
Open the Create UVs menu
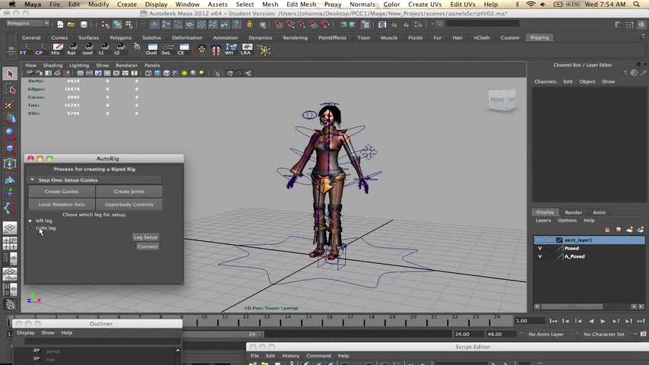(424, 5)
